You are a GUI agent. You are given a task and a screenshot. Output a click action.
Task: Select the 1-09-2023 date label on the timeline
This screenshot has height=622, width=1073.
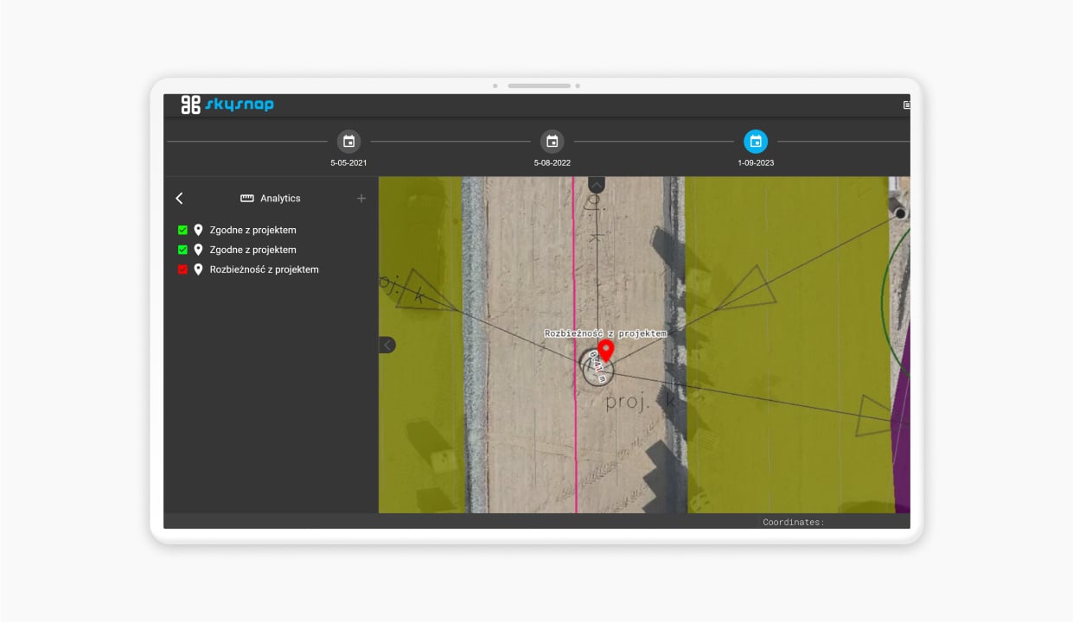point(756,162)
